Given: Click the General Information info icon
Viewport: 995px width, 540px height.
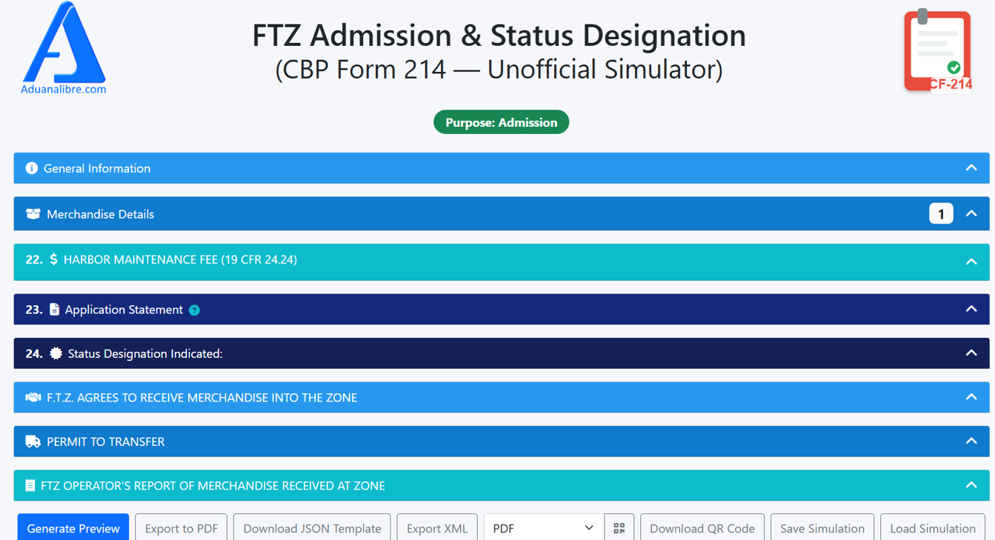Looking at the screenshot, I should click(31, 168).
